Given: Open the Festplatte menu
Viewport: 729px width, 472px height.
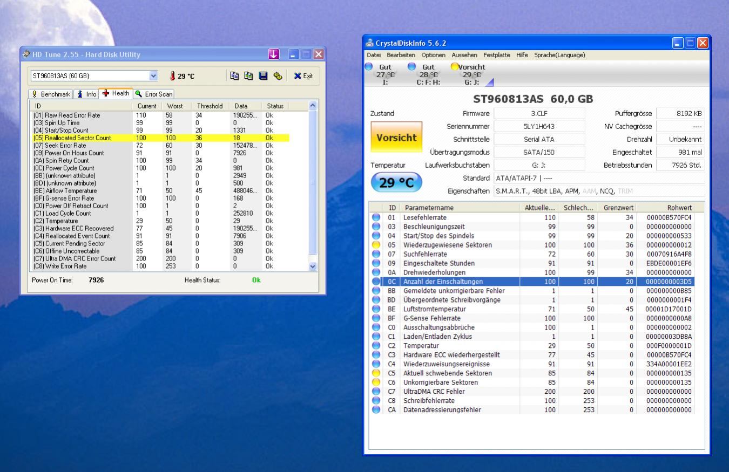Looking at the screenshot, I should (x=497, y=55).
